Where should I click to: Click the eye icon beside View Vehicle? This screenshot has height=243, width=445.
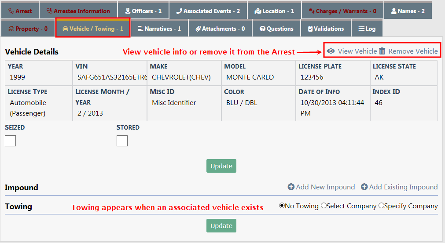[x=331, y=51]
